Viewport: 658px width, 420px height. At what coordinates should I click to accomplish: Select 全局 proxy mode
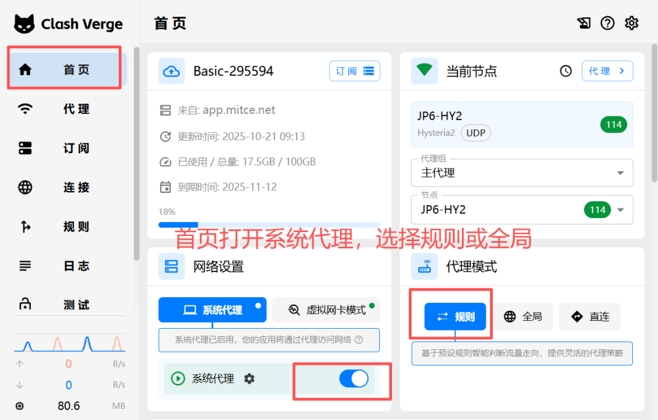[x=523, y=316]
